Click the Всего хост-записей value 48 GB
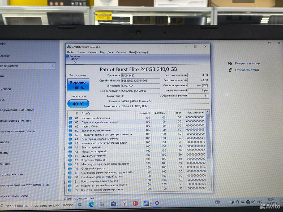 pos(198,80)
